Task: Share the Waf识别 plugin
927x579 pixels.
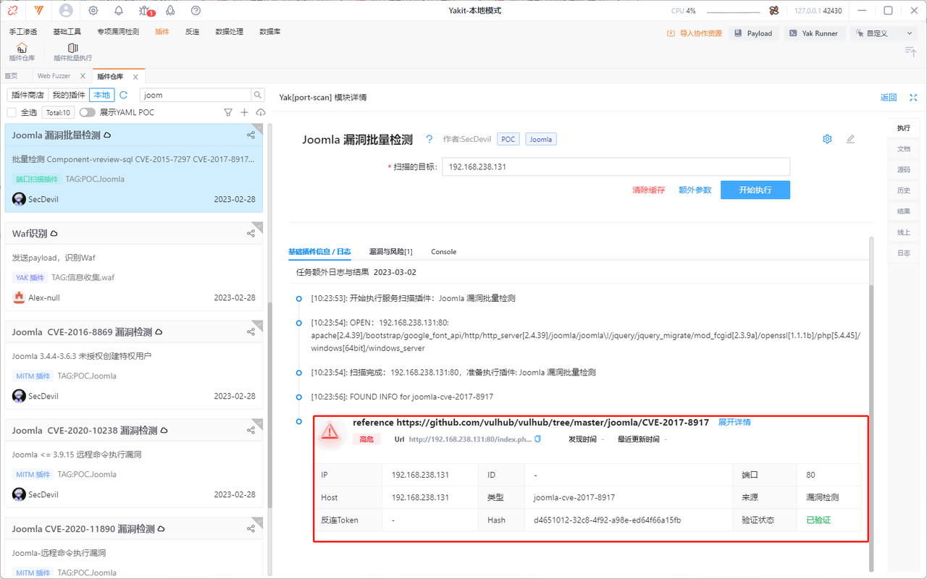Action: (x=251, y=234)
